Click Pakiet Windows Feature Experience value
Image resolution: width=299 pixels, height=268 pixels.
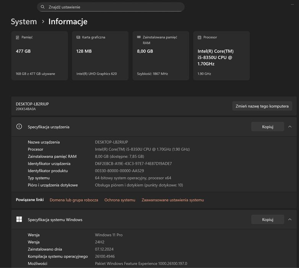pos(141,263)
